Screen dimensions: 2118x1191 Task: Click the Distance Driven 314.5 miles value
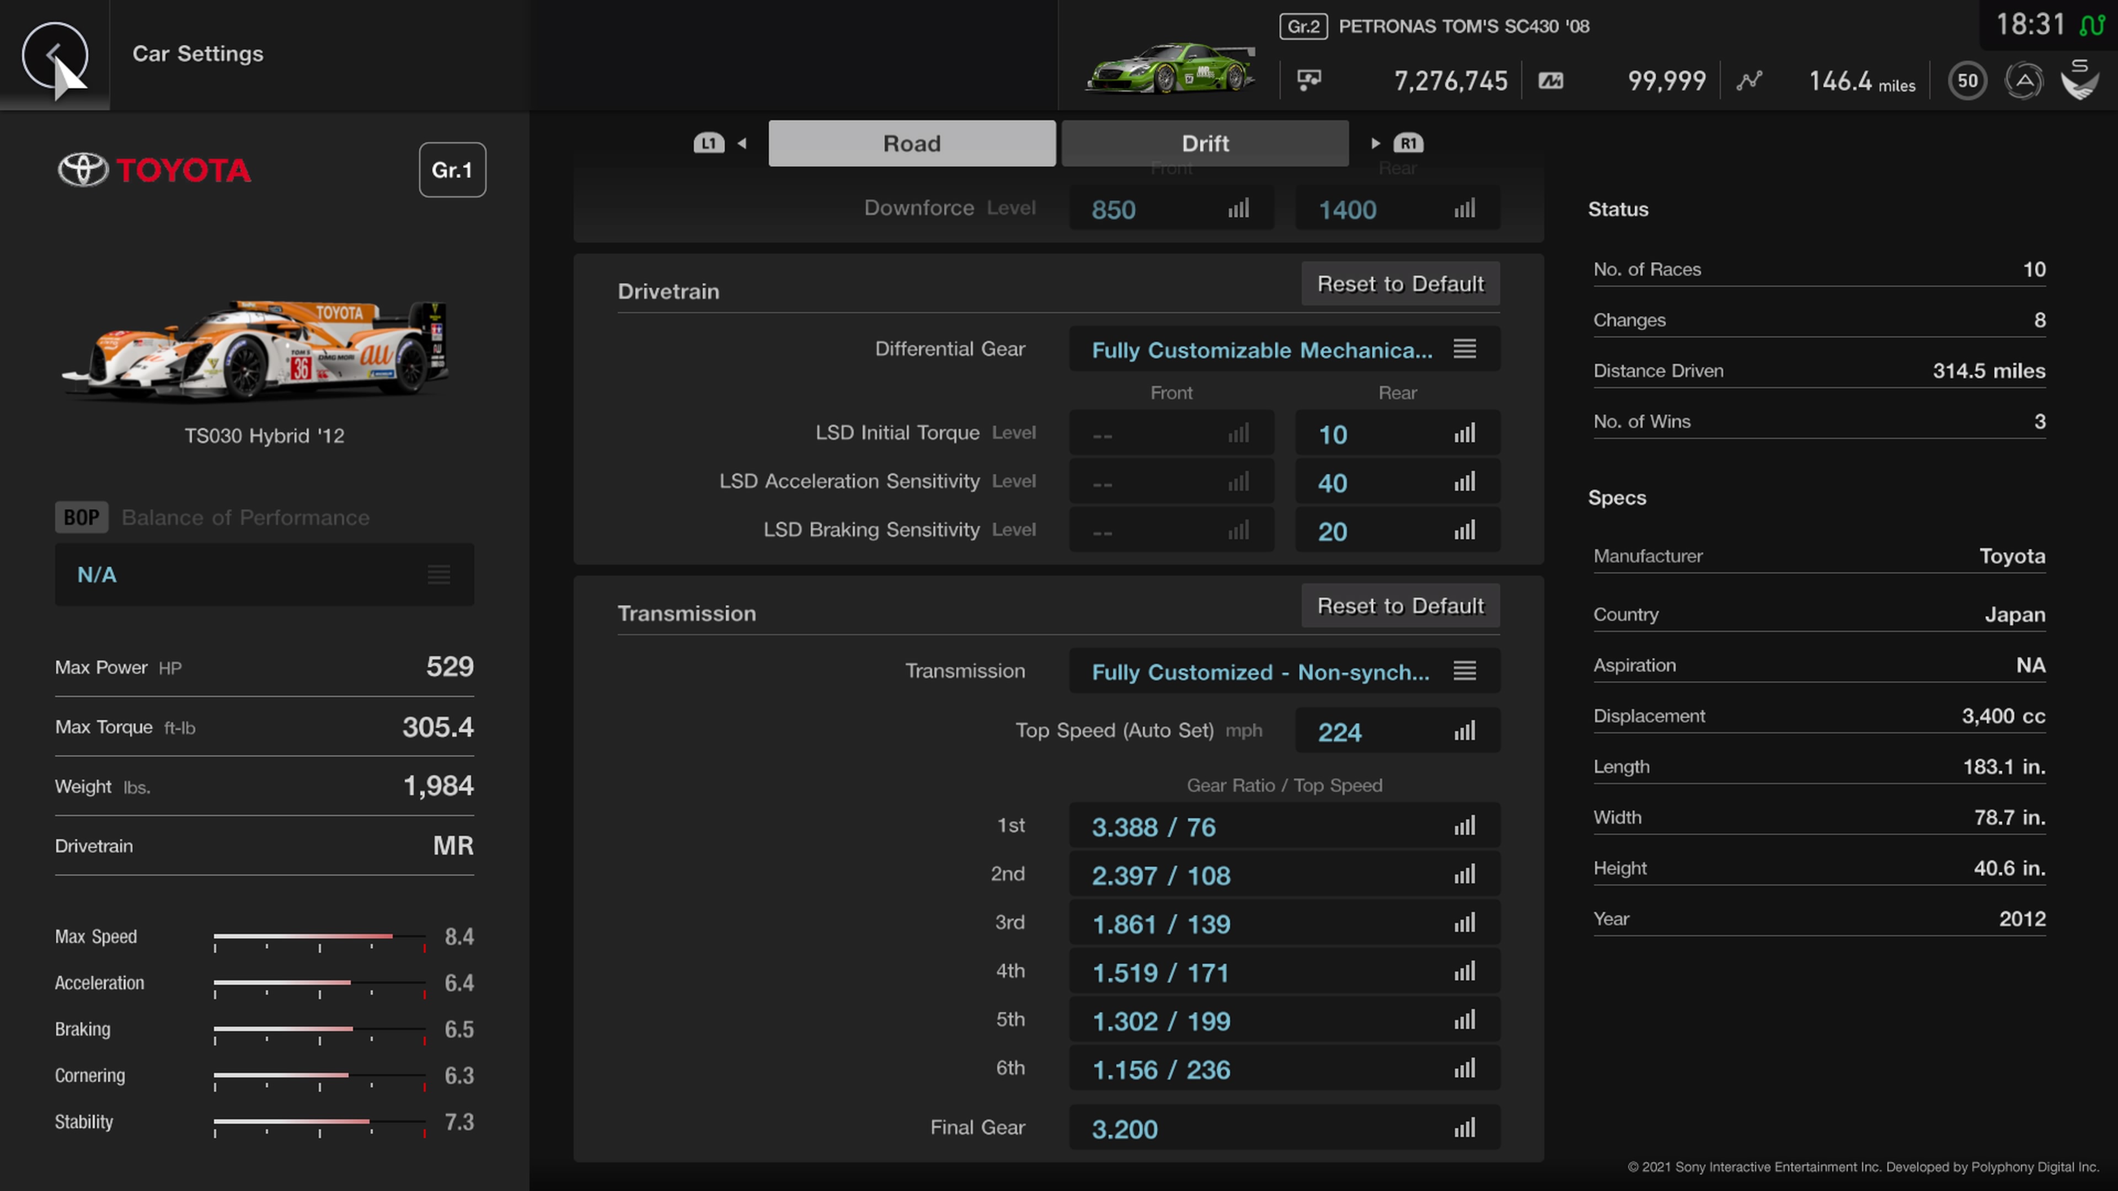point(1989,371)
